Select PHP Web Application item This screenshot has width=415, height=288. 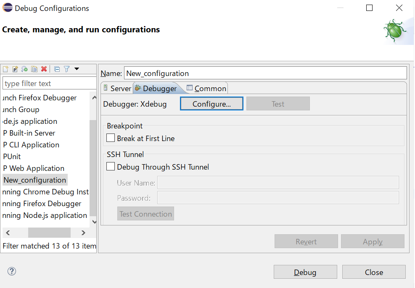coord(34,168)
